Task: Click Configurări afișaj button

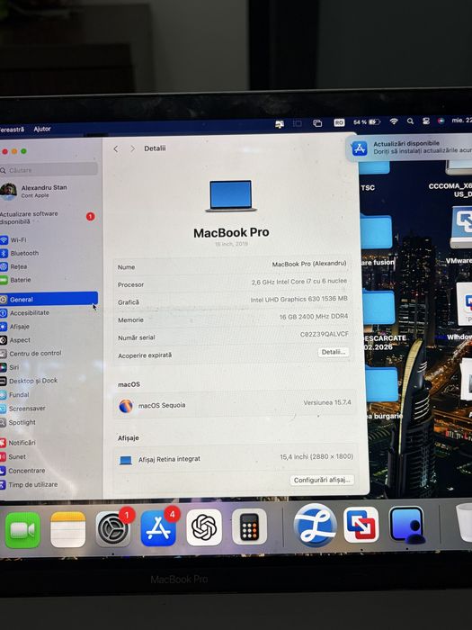Action: [x=322, y=480]
